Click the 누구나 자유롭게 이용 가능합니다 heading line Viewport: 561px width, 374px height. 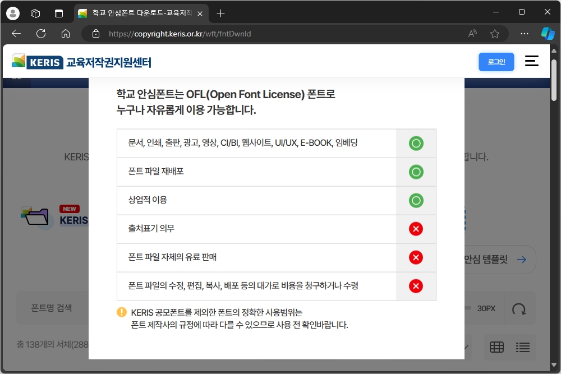click(186, 110)
